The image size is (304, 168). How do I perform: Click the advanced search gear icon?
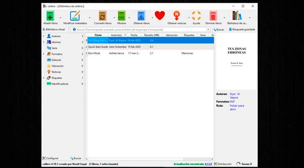[x=74, y=29]
